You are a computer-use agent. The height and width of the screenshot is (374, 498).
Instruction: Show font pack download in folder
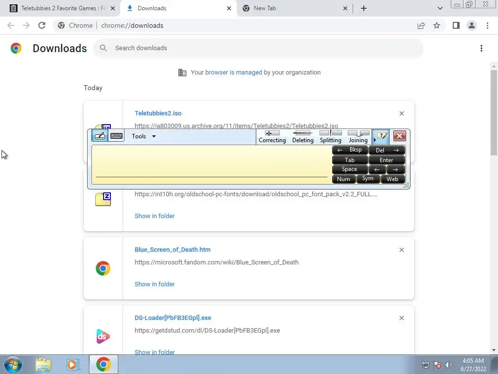click(154, 216)
